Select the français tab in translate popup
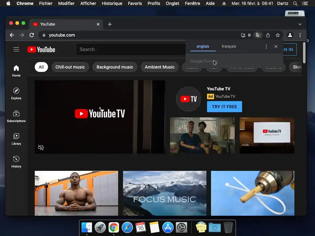315x236 pixels. pos(229,46)
